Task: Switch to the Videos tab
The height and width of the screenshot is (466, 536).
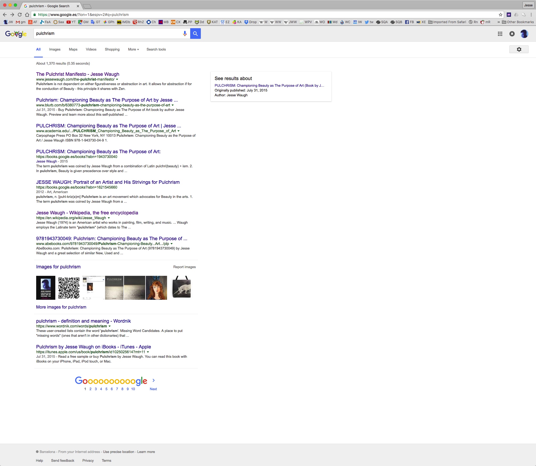Action: click(91, 49)
